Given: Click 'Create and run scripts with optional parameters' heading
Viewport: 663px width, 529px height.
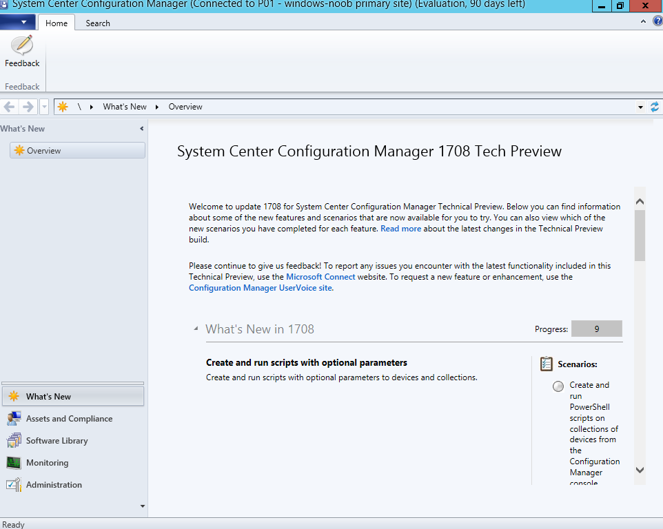Looking at the screenshot, I should 307,362.
